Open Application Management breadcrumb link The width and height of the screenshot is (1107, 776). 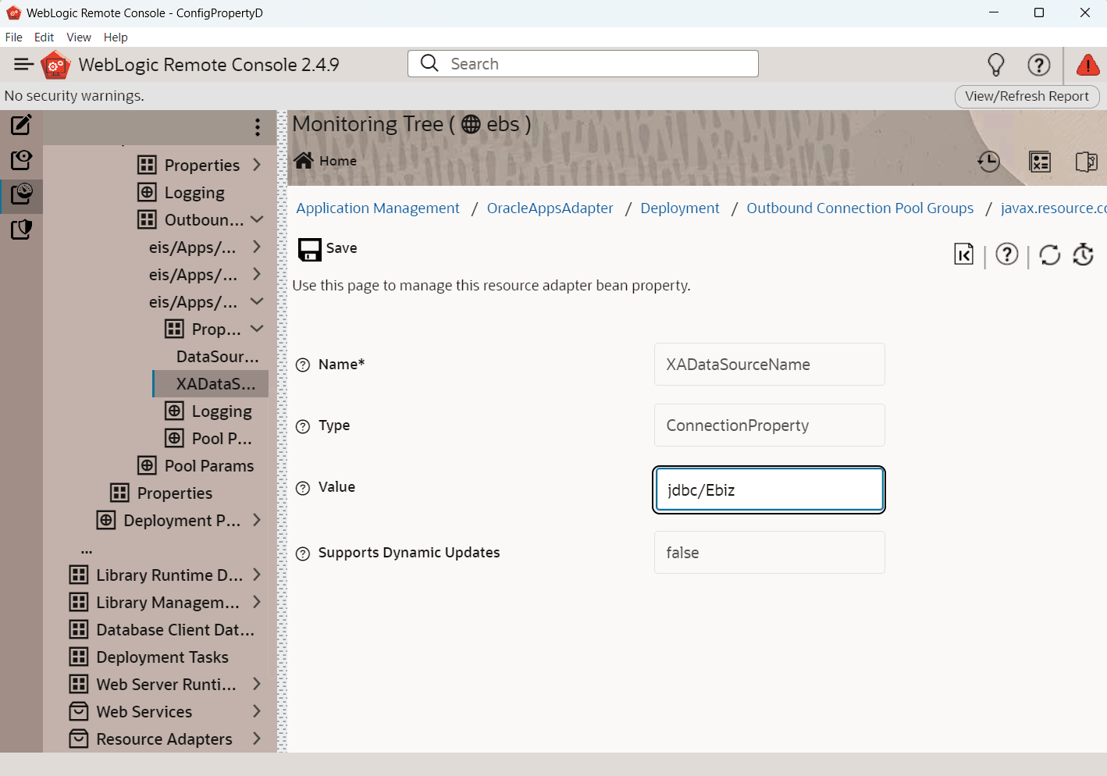tap(378, 208)
